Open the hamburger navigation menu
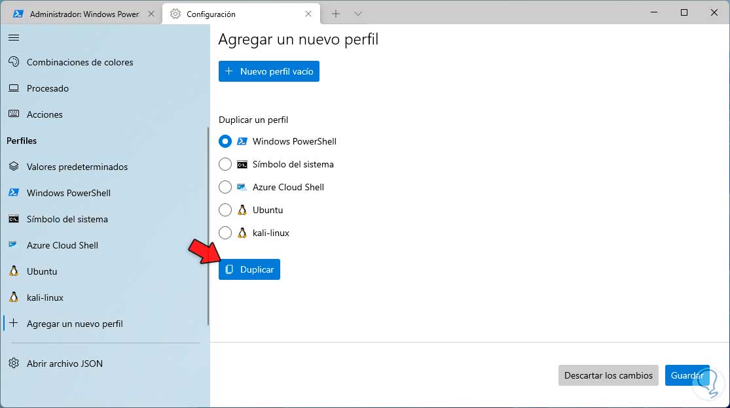Viewport: 730px width, 408px height. (14, 38)
